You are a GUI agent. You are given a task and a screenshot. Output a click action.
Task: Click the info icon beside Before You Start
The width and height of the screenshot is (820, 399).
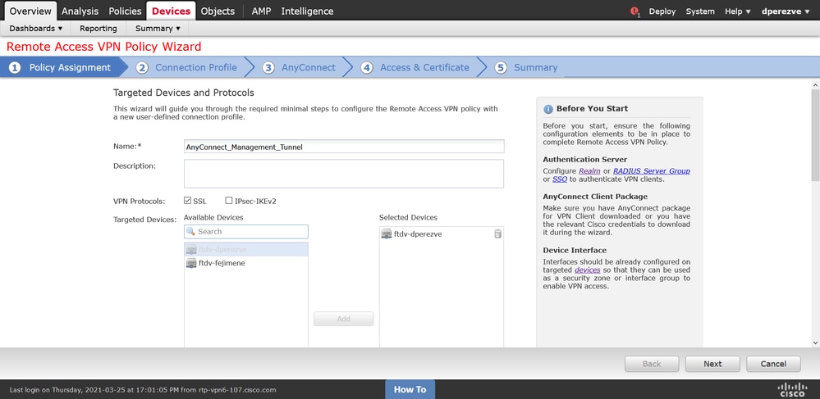548,109
